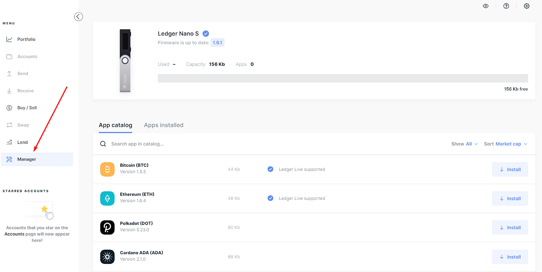The height and width of the screenshot is (272, 542).
Task: Install the Ethereum (ETH) app
Action: click(x=510, y=198)
